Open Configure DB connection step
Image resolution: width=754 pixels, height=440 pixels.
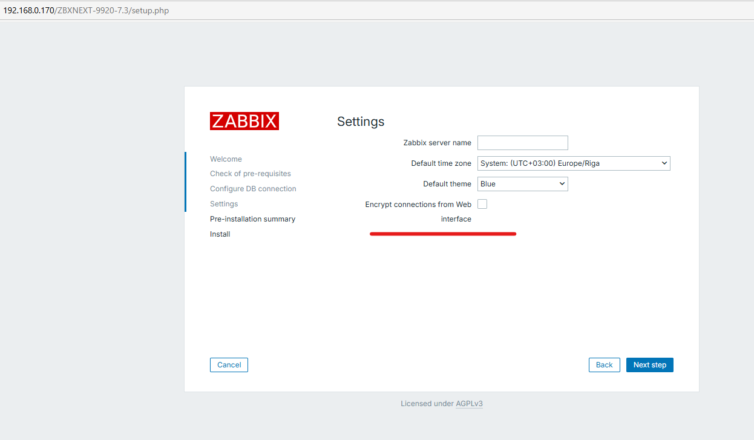(x=253, y=189)
